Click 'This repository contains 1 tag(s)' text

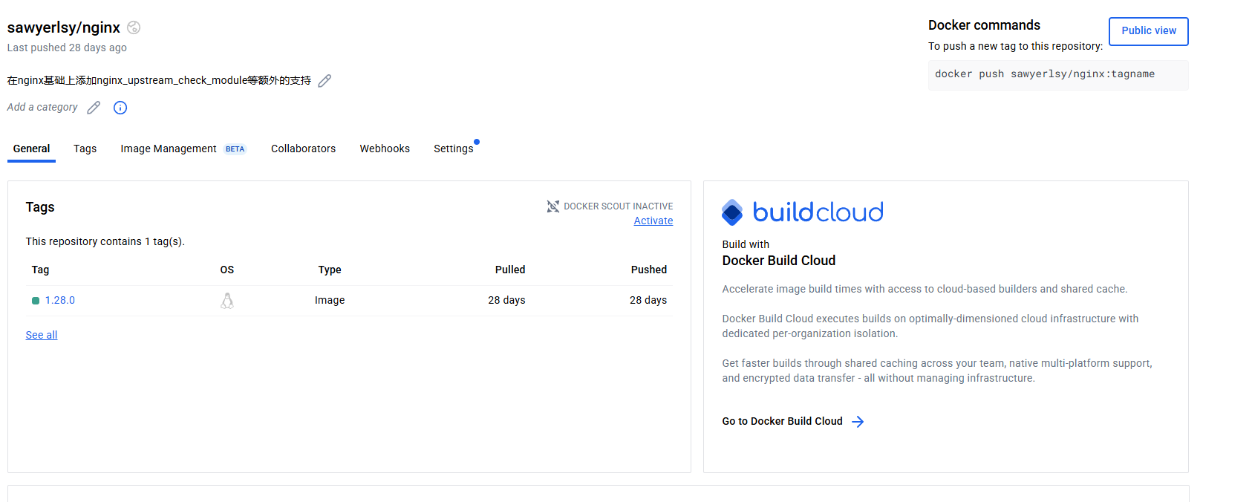[x=105, y=241]
